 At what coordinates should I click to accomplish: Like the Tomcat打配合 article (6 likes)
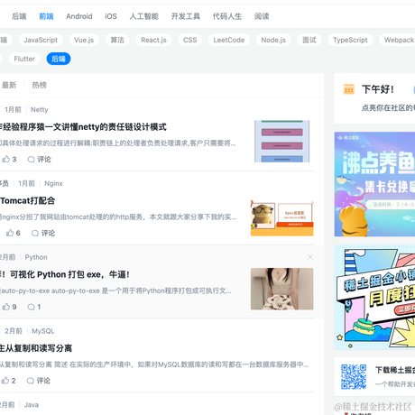14,233
